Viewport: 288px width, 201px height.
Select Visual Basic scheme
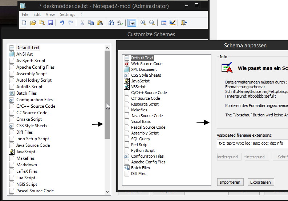pos(141,121)
